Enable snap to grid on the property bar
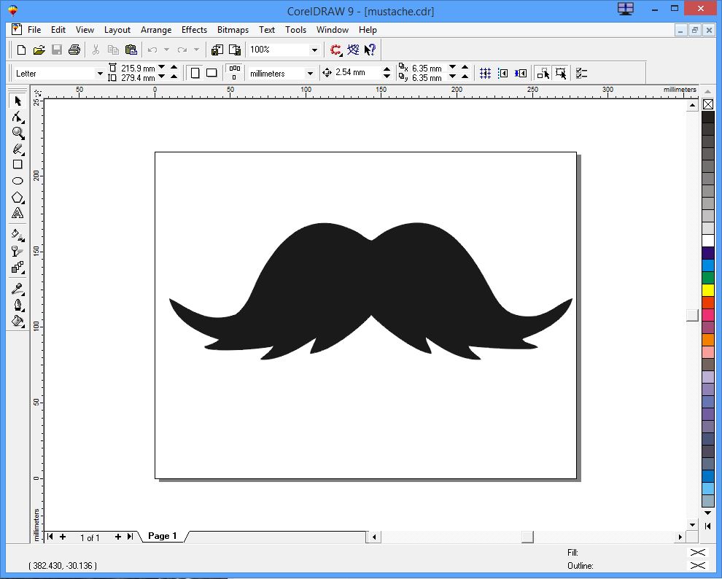Screen dimensions: 722x579 pyautogui.click(x=485, y=73)
